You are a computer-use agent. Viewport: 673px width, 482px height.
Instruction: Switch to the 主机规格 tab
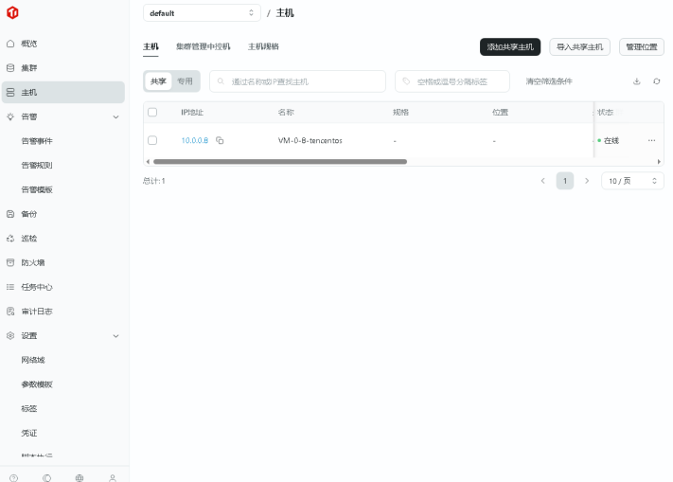tap(263, 46)
